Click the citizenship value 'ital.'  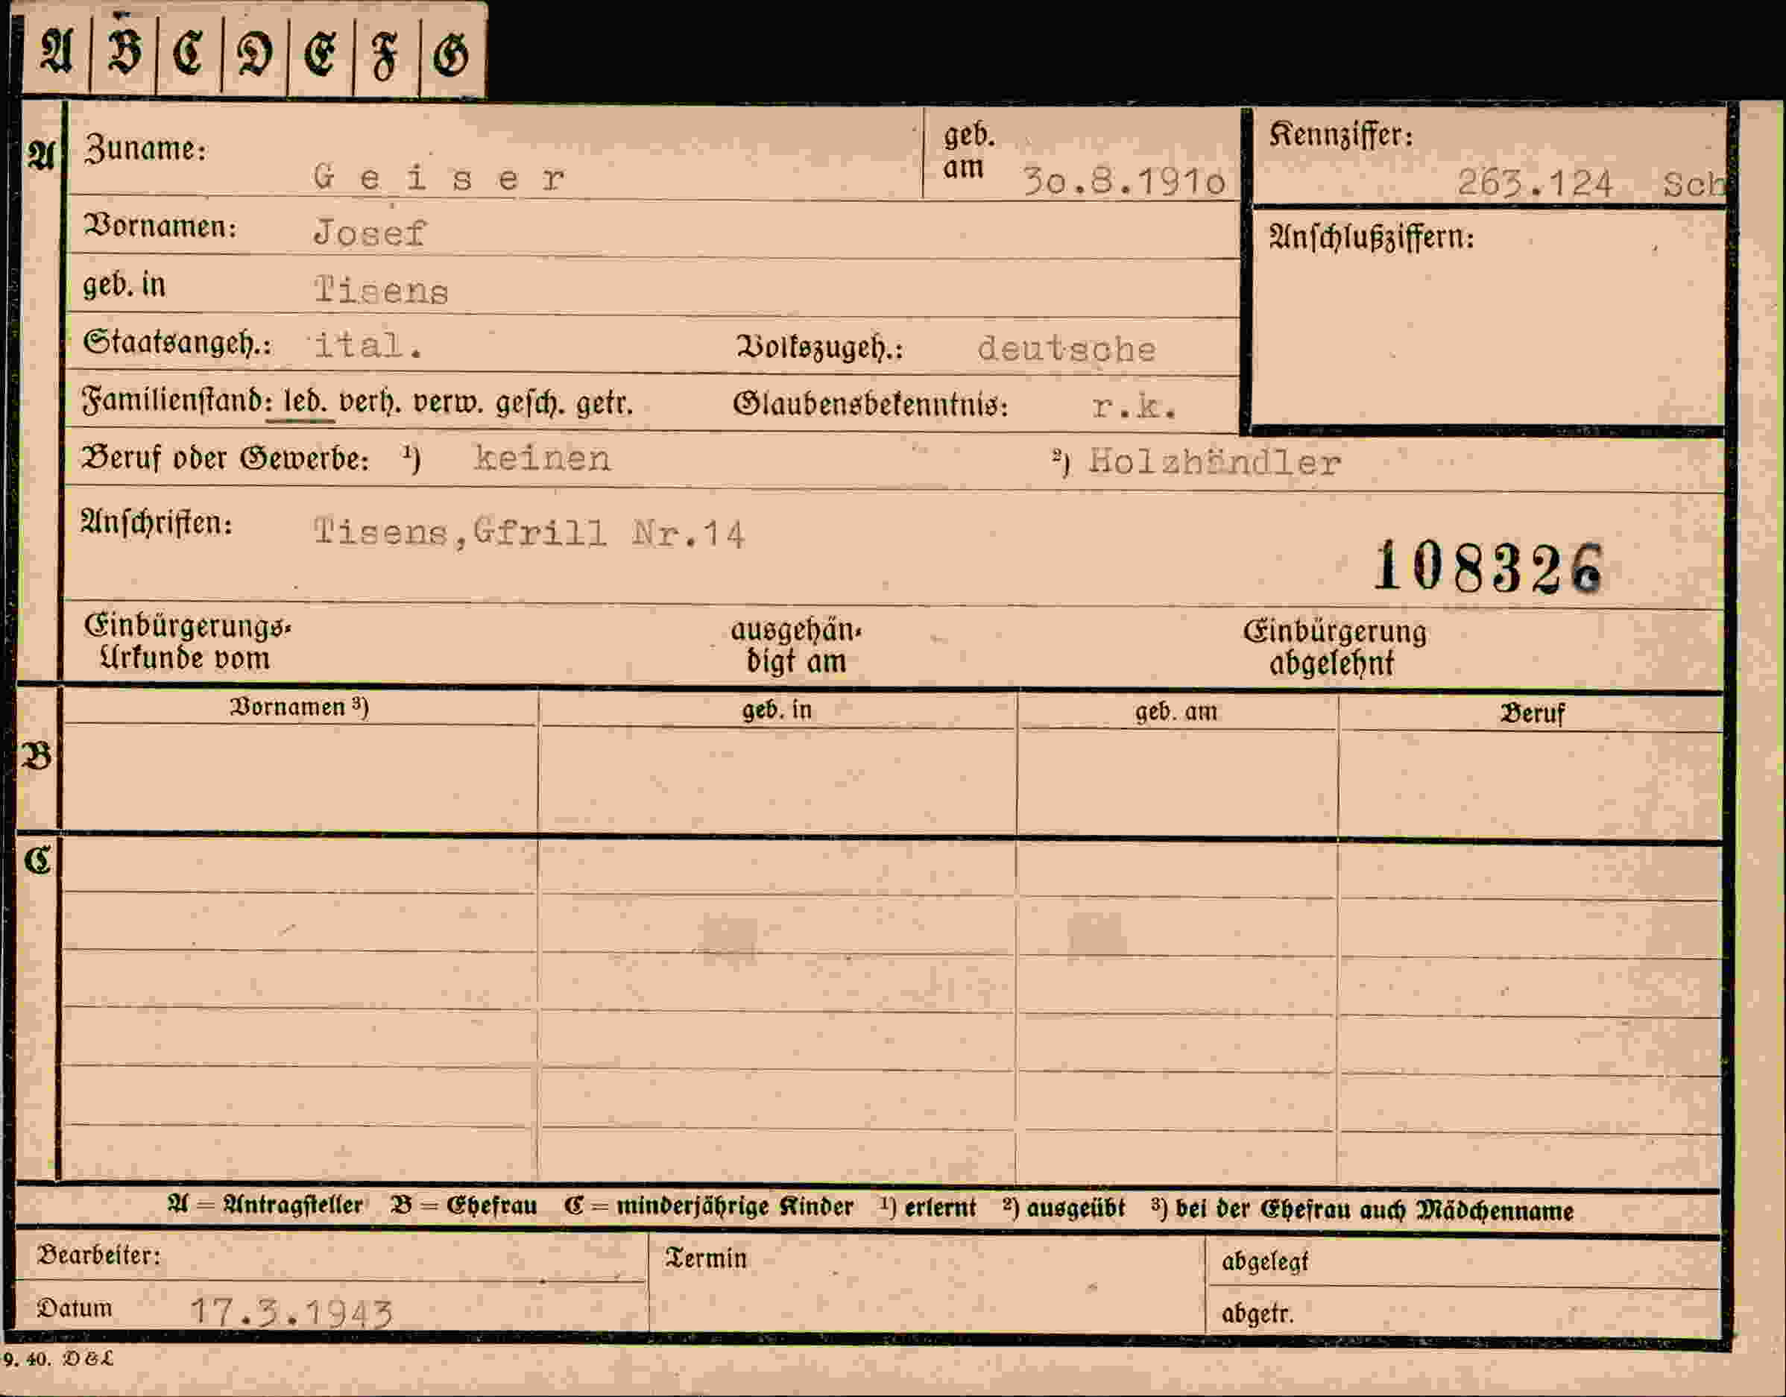[368, 345]
